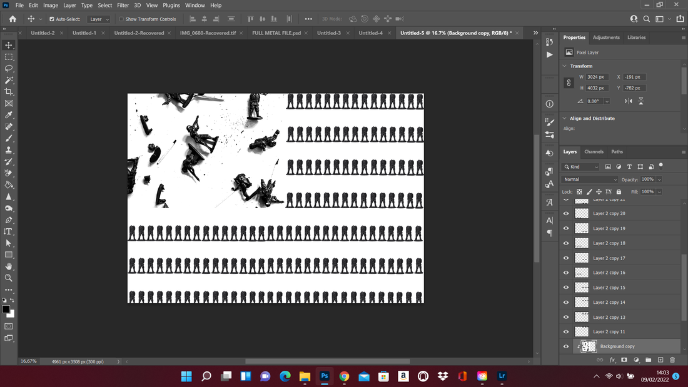
Task: Hide Layer 2 copy 19
Action: pos(566,228)
